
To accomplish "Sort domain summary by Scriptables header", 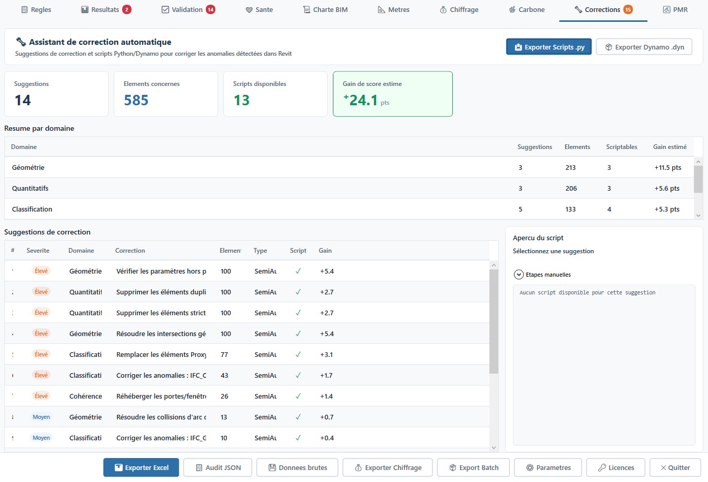I will (x=621, y=147).
